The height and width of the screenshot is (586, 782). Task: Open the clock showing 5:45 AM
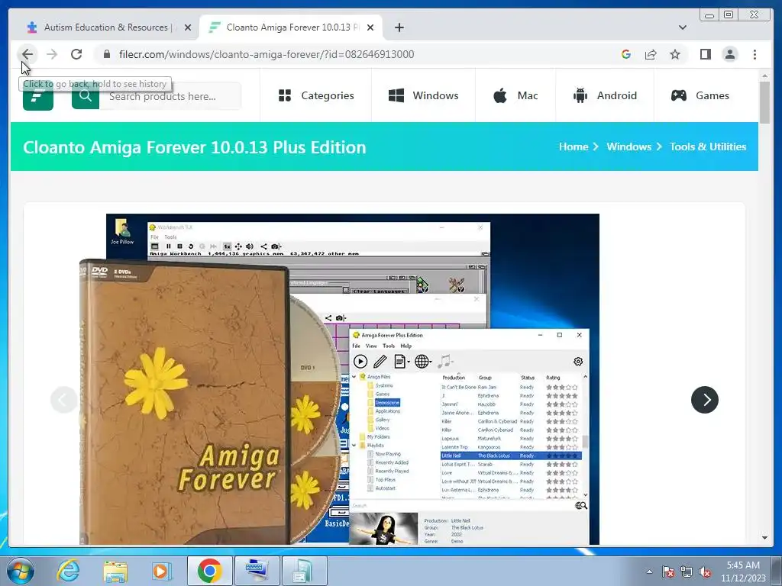[743, 572]
